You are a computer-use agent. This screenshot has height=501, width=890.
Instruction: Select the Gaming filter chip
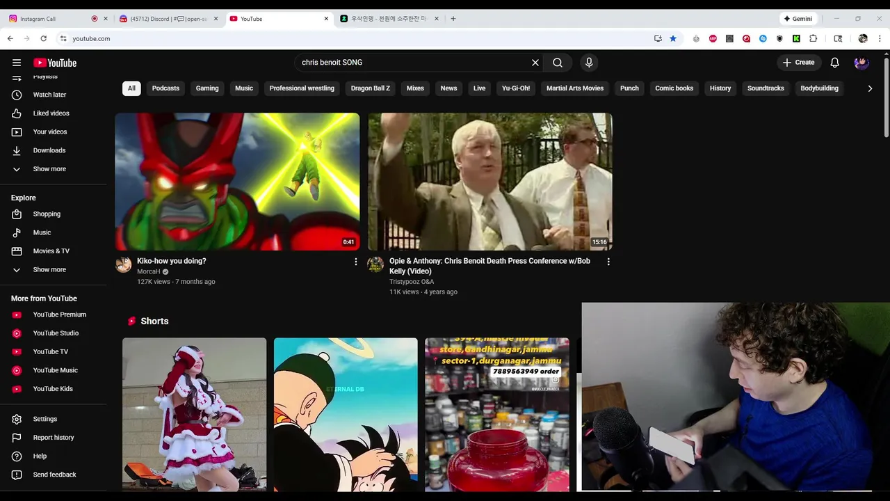tap(207, 88)
